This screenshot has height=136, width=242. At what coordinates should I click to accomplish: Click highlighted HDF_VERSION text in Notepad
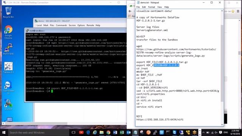pos(166,65)
